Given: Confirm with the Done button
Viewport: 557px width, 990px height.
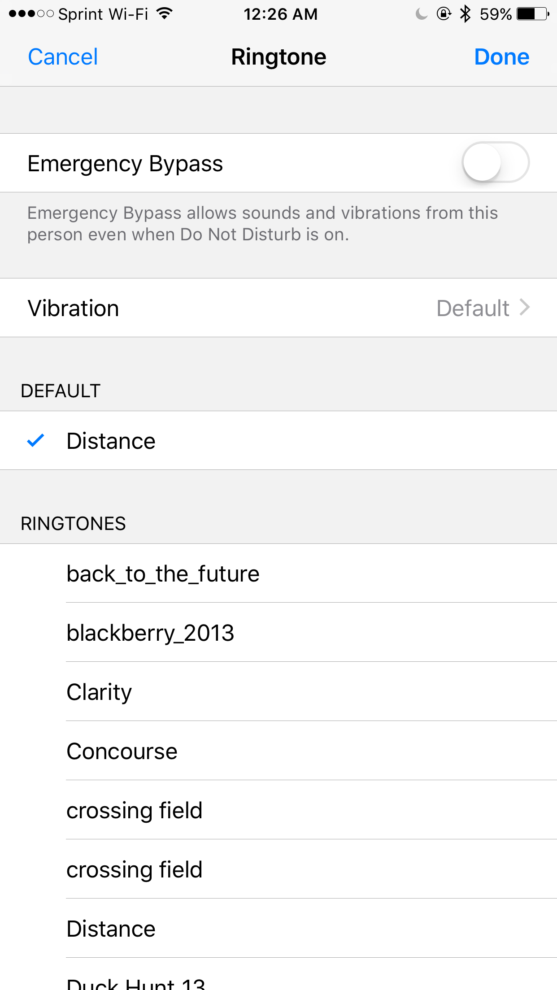Looking at the screenshot, I should coord(502,57).
